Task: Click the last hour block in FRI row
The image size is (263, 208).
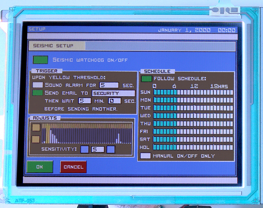Action: point(231,131)
